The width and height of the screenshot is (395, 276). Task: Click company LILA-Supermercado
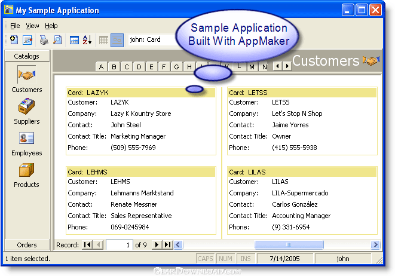click(x=300, y=193)
